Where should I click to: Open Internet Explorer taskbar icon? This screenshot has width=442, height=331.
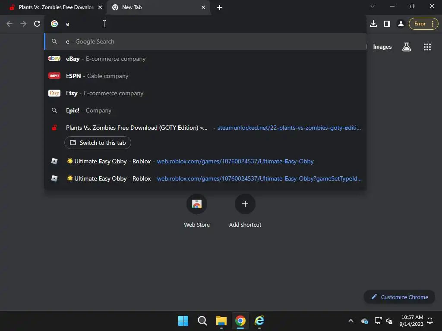(259, 321)
